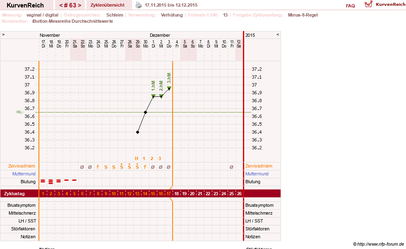Viewport: 406px width, 249px height.
Task: Click the vaginal / digital measurement value
Action: point(42,15)
